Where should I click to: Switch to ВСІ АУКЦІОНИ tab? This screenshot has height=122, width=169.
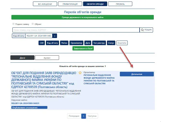coord(45,4)
